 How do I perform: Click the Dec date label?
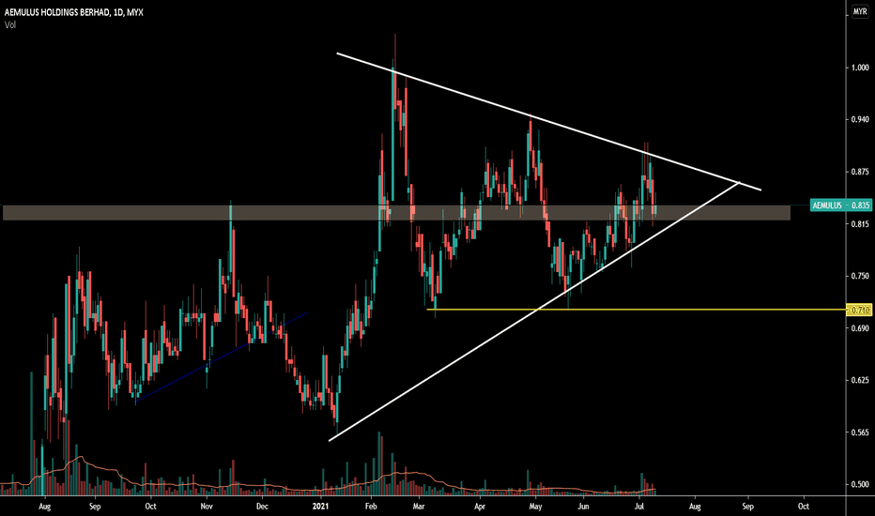pyautogui.click(x=262, y=507)
